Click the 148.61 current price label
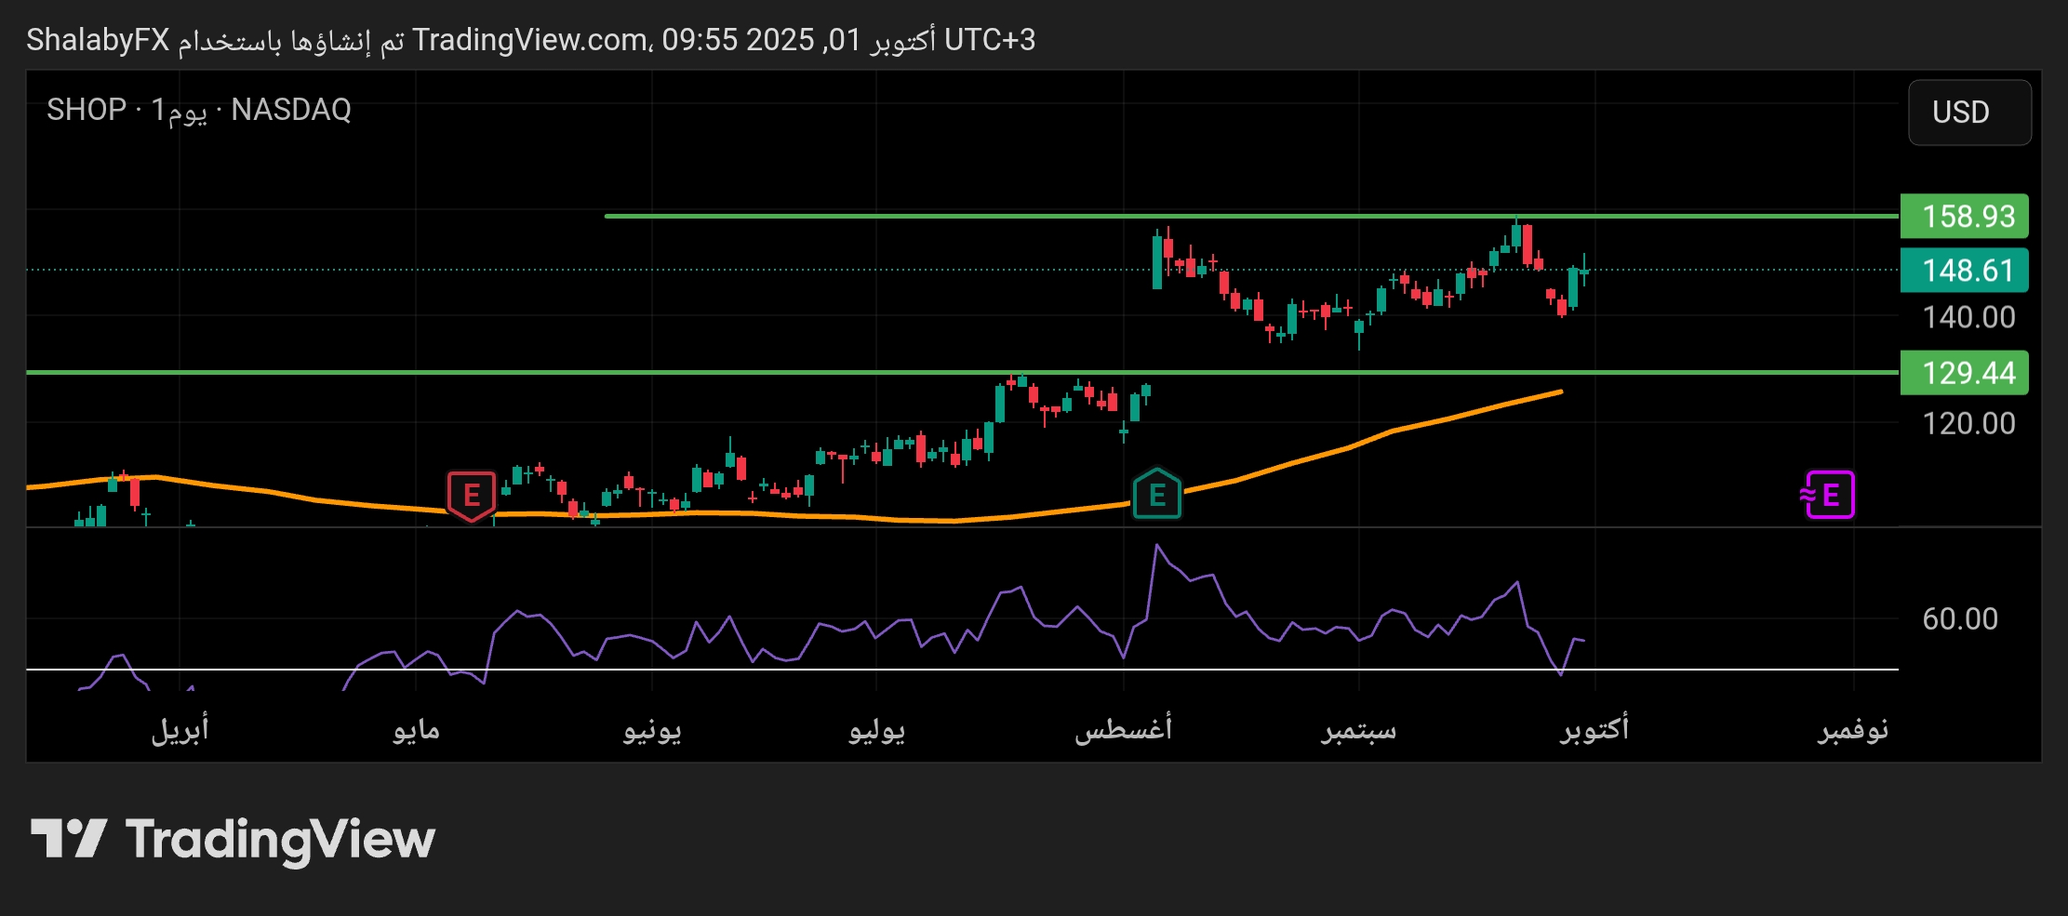 point(1963,271)
